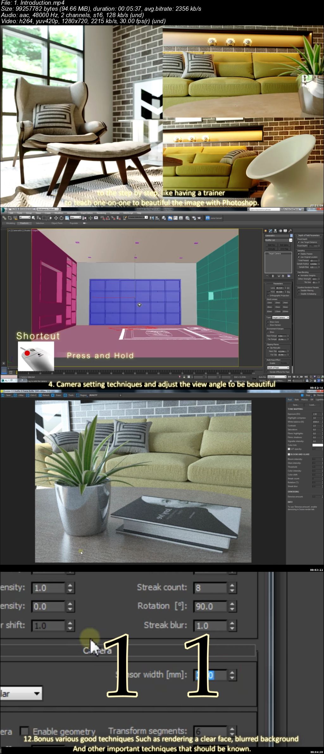The image size is (324, 754).
Task: Click the Edit Poly modifier button
Action: pos(271,245)
